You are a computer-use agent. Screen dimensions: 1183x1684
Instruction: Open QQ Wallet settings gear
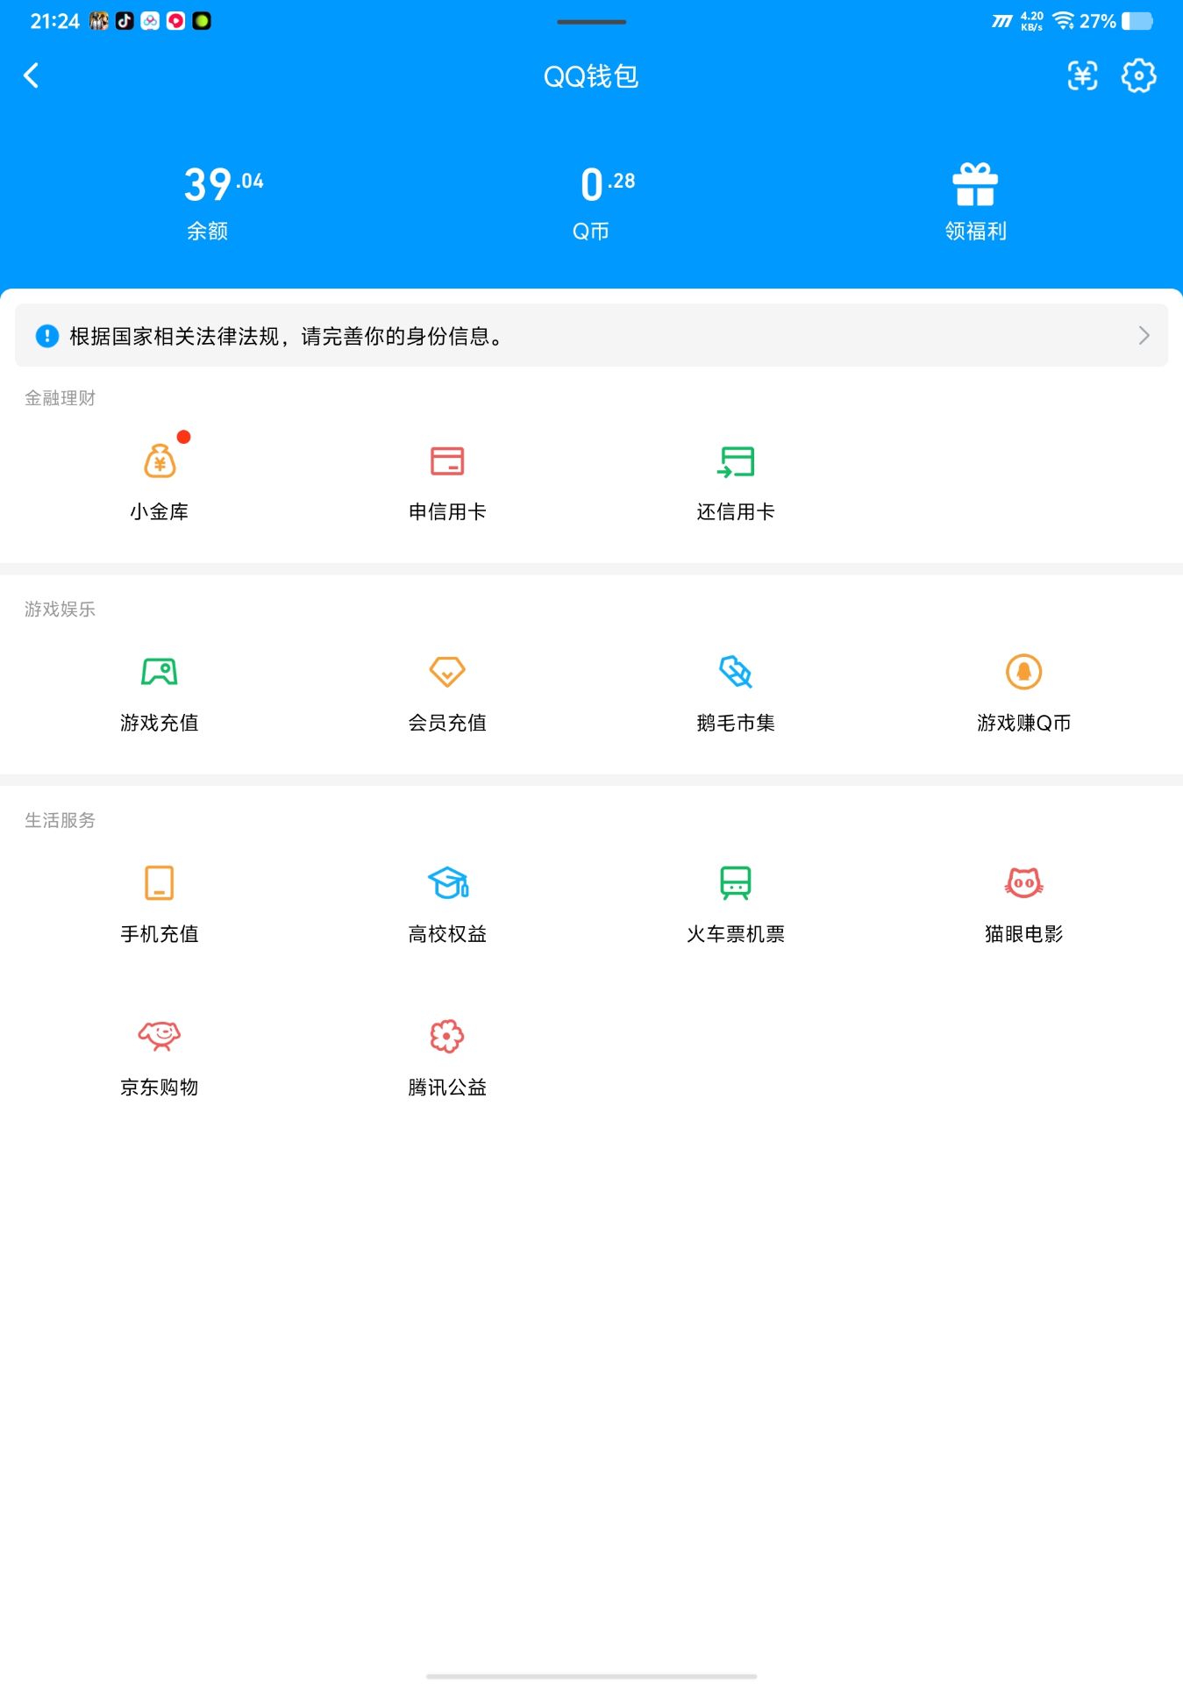(1138, 75)
